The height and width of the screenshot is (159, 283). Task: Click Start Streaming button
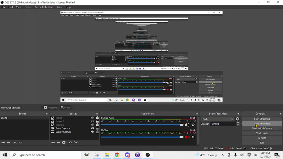(x=262, y=119)
